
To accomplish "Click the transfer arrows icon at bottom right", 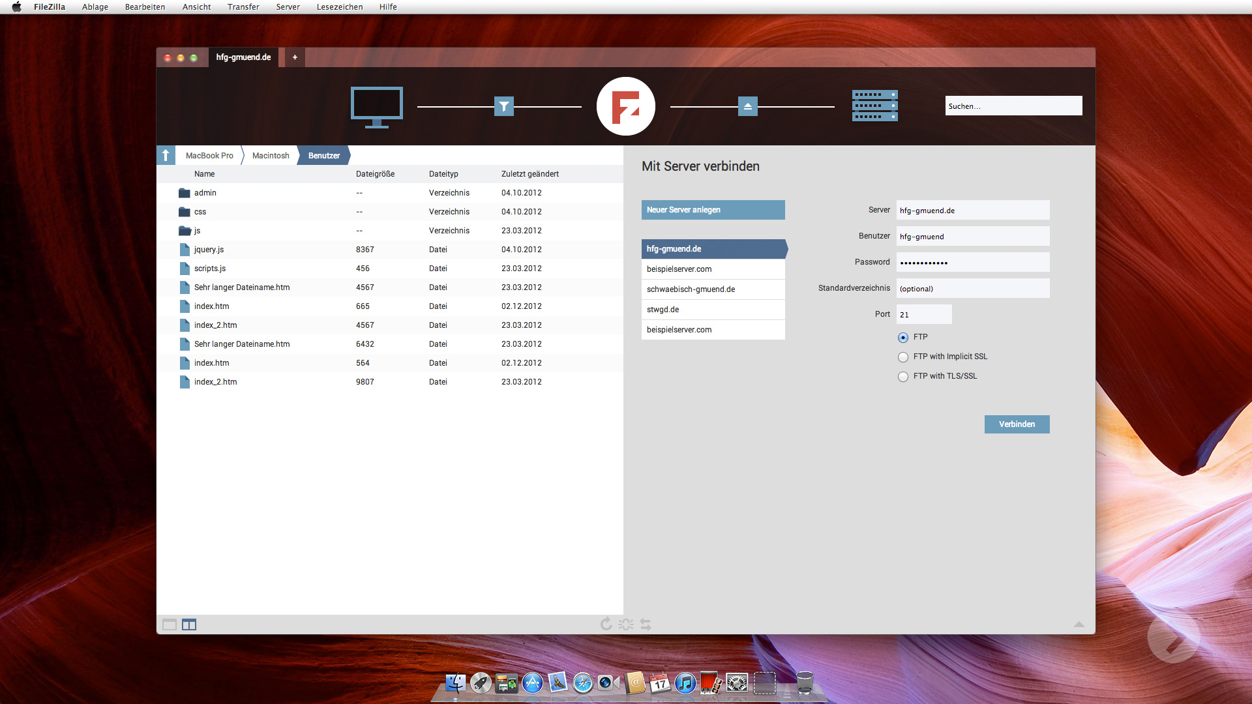I will [x=645, y=624].
